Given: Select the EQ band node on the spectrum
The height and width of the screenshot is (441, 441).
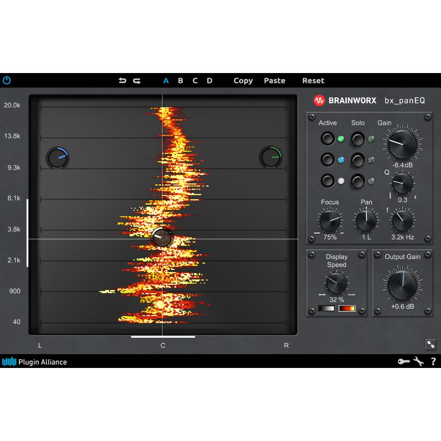Looking at the screenshot, I should (x=162, y=237).
